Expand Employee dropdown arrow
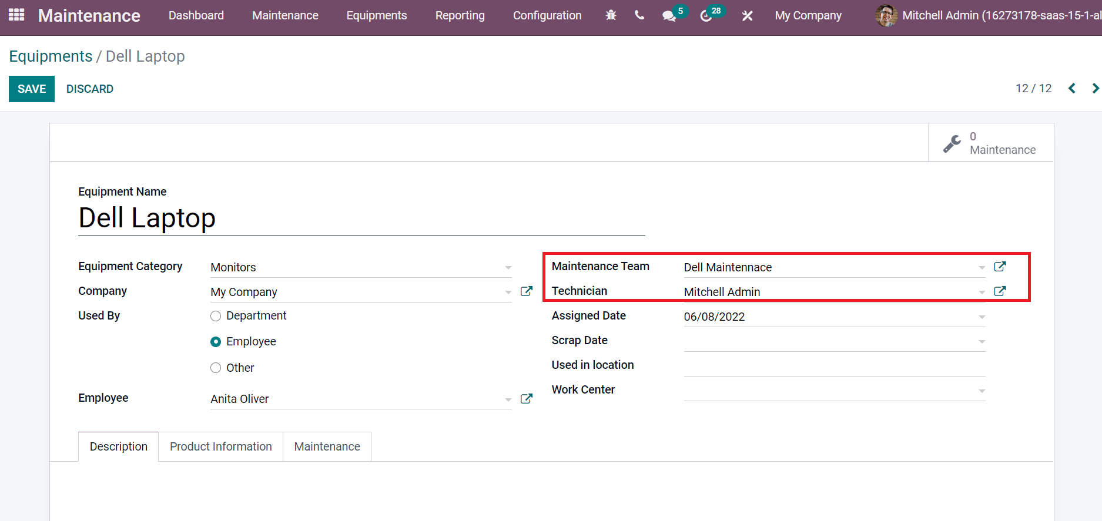The height and width of the screenshot is (521, 1102). pyautogui.click(x=508, y=399)
